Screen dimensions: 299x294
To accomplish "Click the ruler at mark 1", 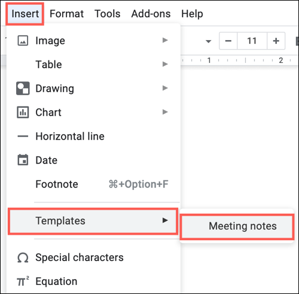I will pos(209,60).
